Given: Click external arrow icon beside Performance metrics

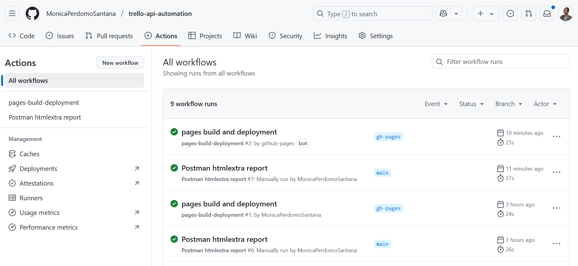Looking at the screenshot, I should [137, 227].
